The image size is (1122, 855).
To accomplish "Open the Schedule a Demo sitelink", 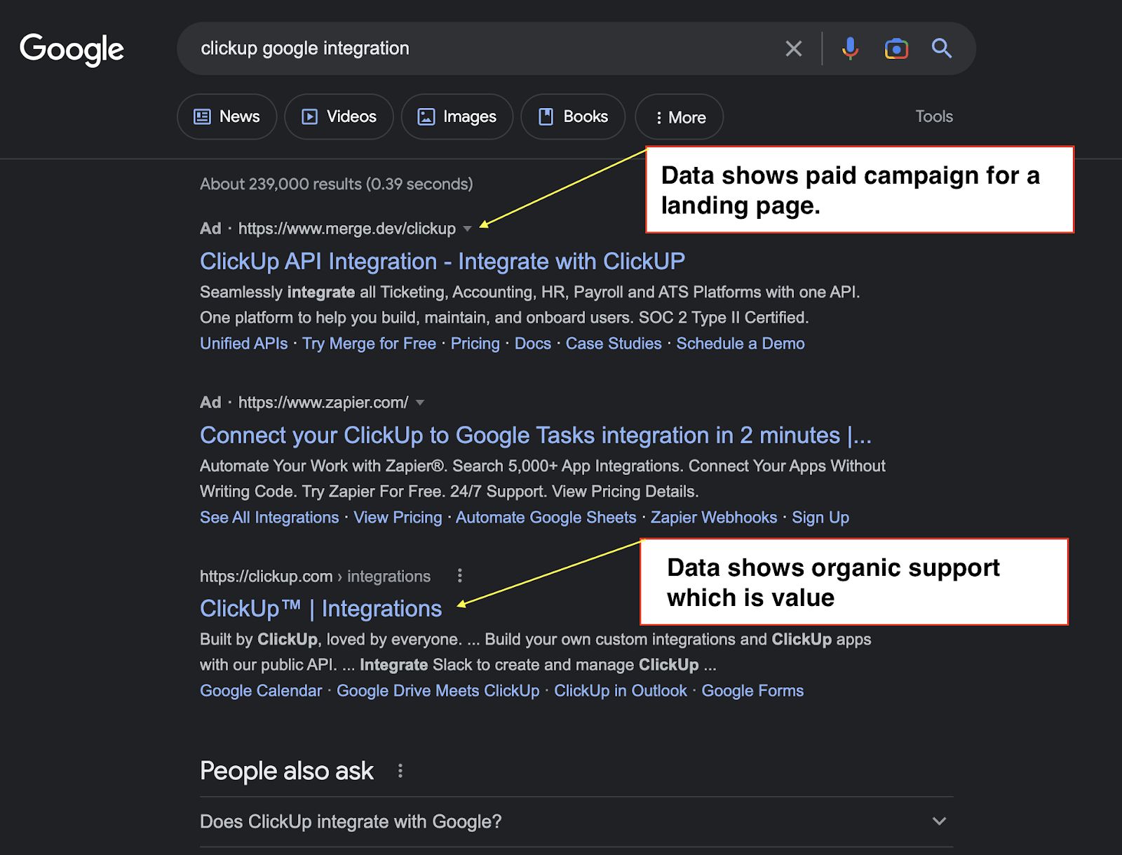I will [741, 344].
